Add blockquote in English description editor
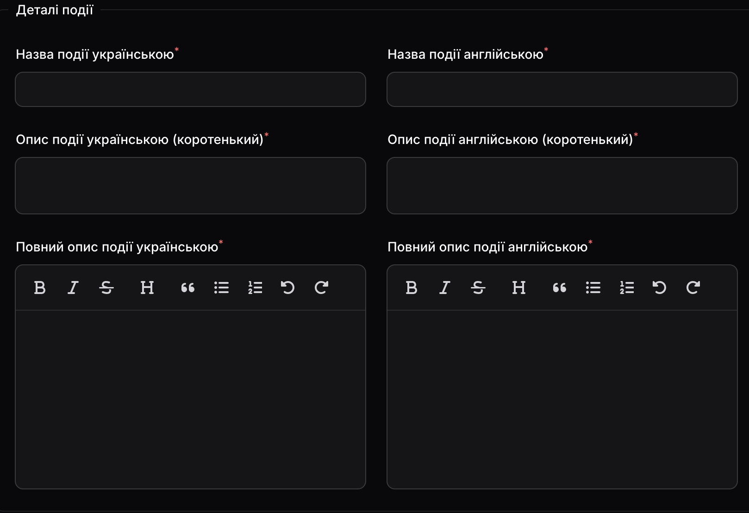Viewport: 749px width, 513px height. 559,288
